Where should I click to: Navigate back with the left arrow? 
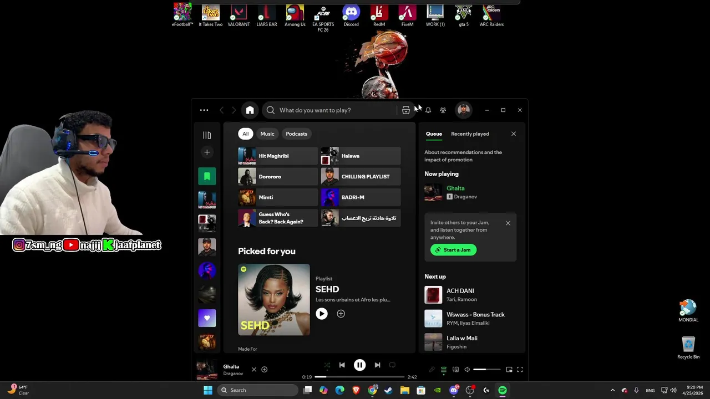222,110
